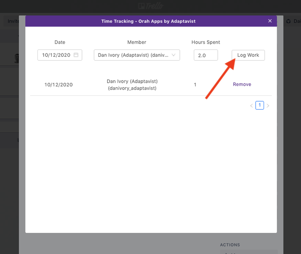Click the Dan Ivory (Adaptavist) entry name
The height and width of the screenshot is (254, 301).
coord(132,85)
